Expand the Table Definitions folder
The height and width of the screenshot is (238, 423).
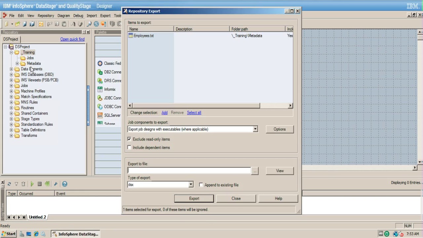point(11,130)
